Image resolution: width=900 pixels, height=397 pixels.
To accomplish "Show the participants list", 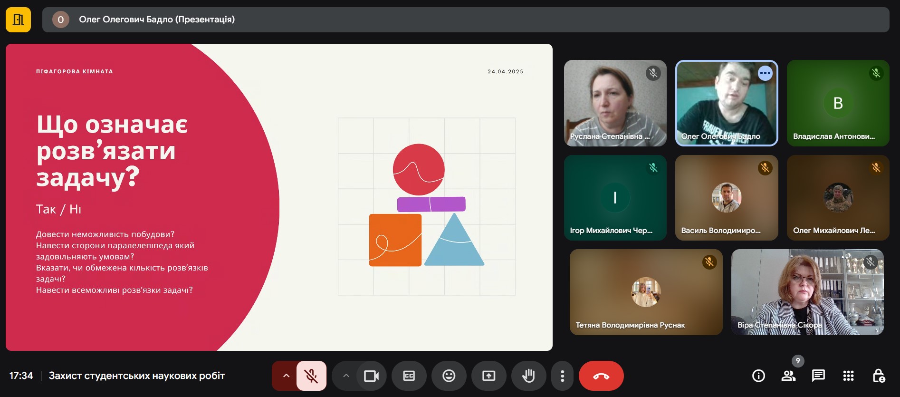I will [x=788, y=376].
